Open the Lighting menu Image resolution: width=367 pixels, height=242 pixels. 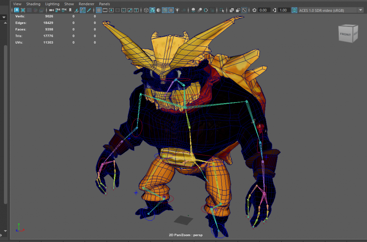[x=52, y=4]
